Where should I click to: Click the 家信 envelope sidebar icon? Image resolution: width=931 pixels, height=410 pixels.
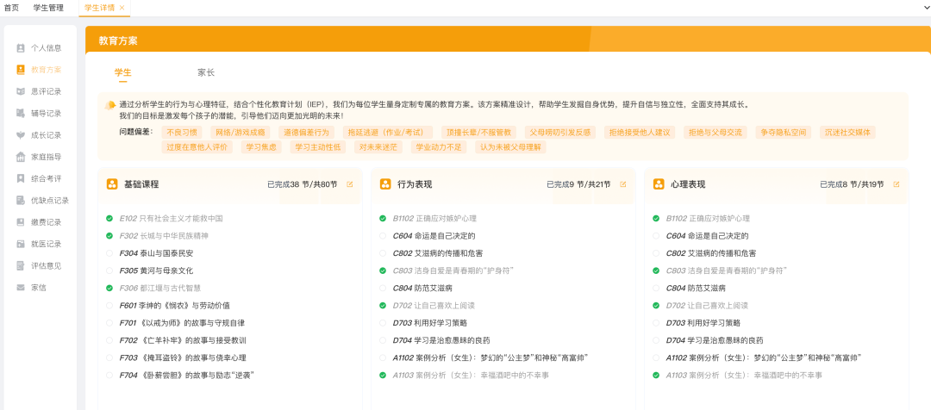tap(21, 287)
